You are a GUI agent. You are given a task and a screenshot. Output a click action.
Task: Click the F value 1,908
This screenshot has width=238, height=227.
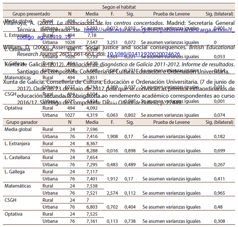click(x=112, y=136)
